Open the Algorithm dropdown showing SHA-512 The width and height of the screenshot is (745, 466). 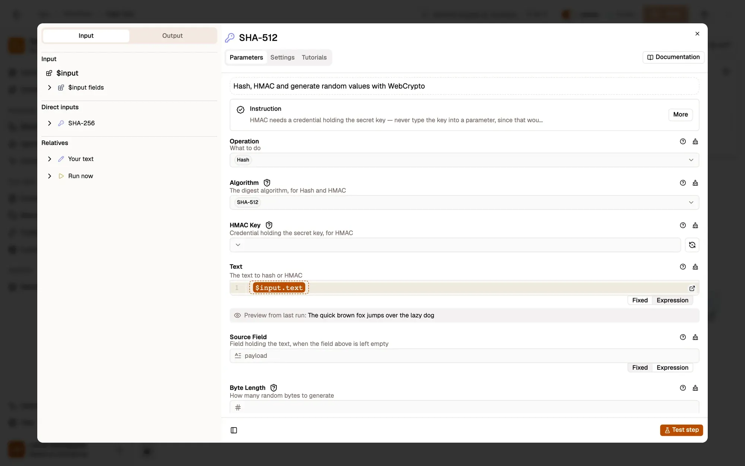click(x=464, y=202)
